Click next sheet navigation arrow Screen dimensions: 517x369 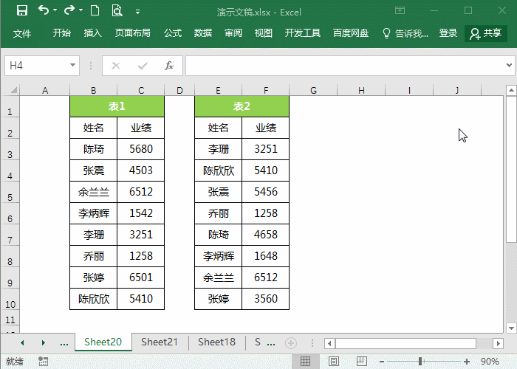point(43,343)
